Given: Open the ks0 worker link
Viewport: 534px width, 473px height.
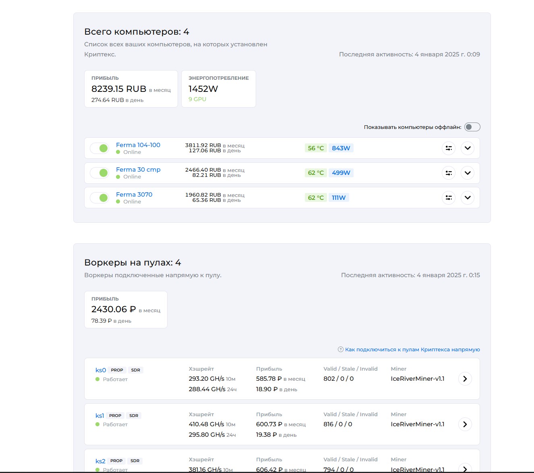Looking at the screenshot, I should point(101,370).
